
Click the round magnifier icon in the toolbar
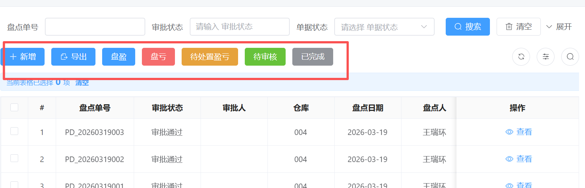570,57
